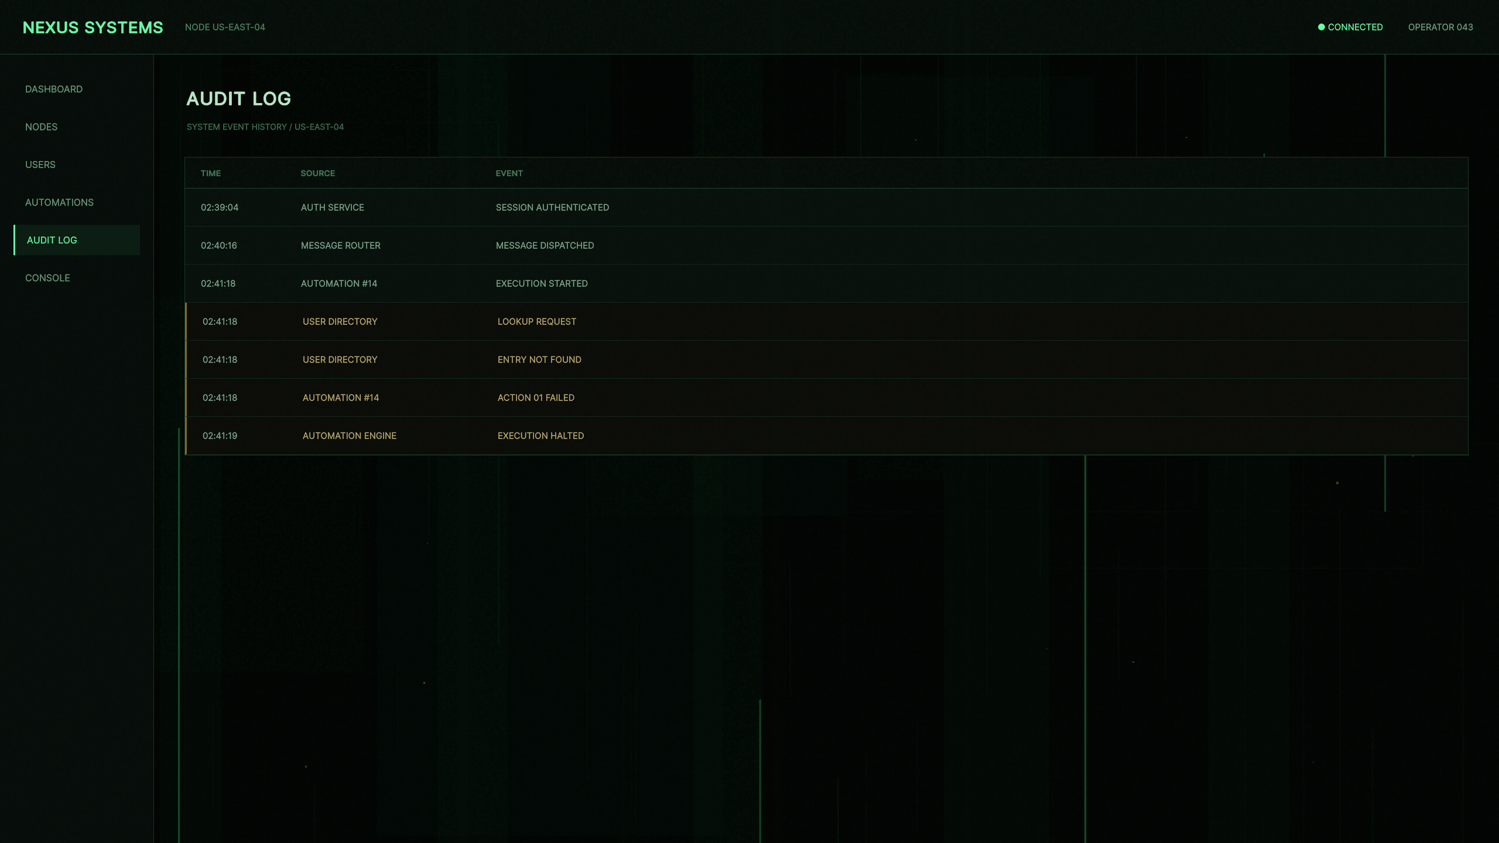The height and width of the screenshot is (843, 1499).
Task: Select the AUTH SERVICE source cell
Action: click(333, 207)
